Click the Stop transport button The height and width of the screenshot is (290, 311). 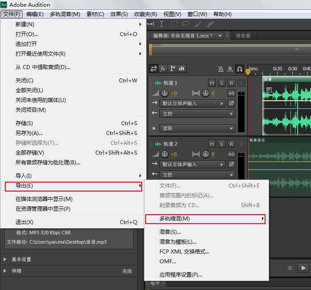[x=290, y=268]
